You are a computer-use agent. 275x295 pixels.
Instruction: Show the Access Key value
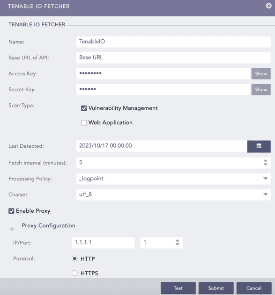coord(261,74)
